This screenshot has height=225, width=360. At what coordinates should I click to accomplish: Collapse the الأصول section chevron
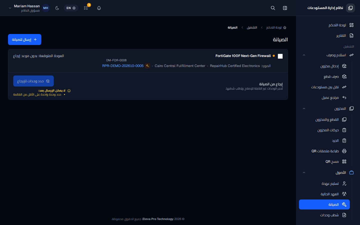[x=304, y=172]
